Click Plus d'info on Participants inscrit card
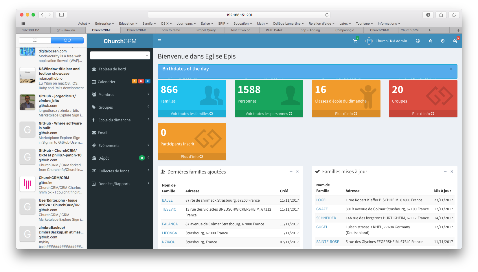478x272 pixels. point(192,156)
